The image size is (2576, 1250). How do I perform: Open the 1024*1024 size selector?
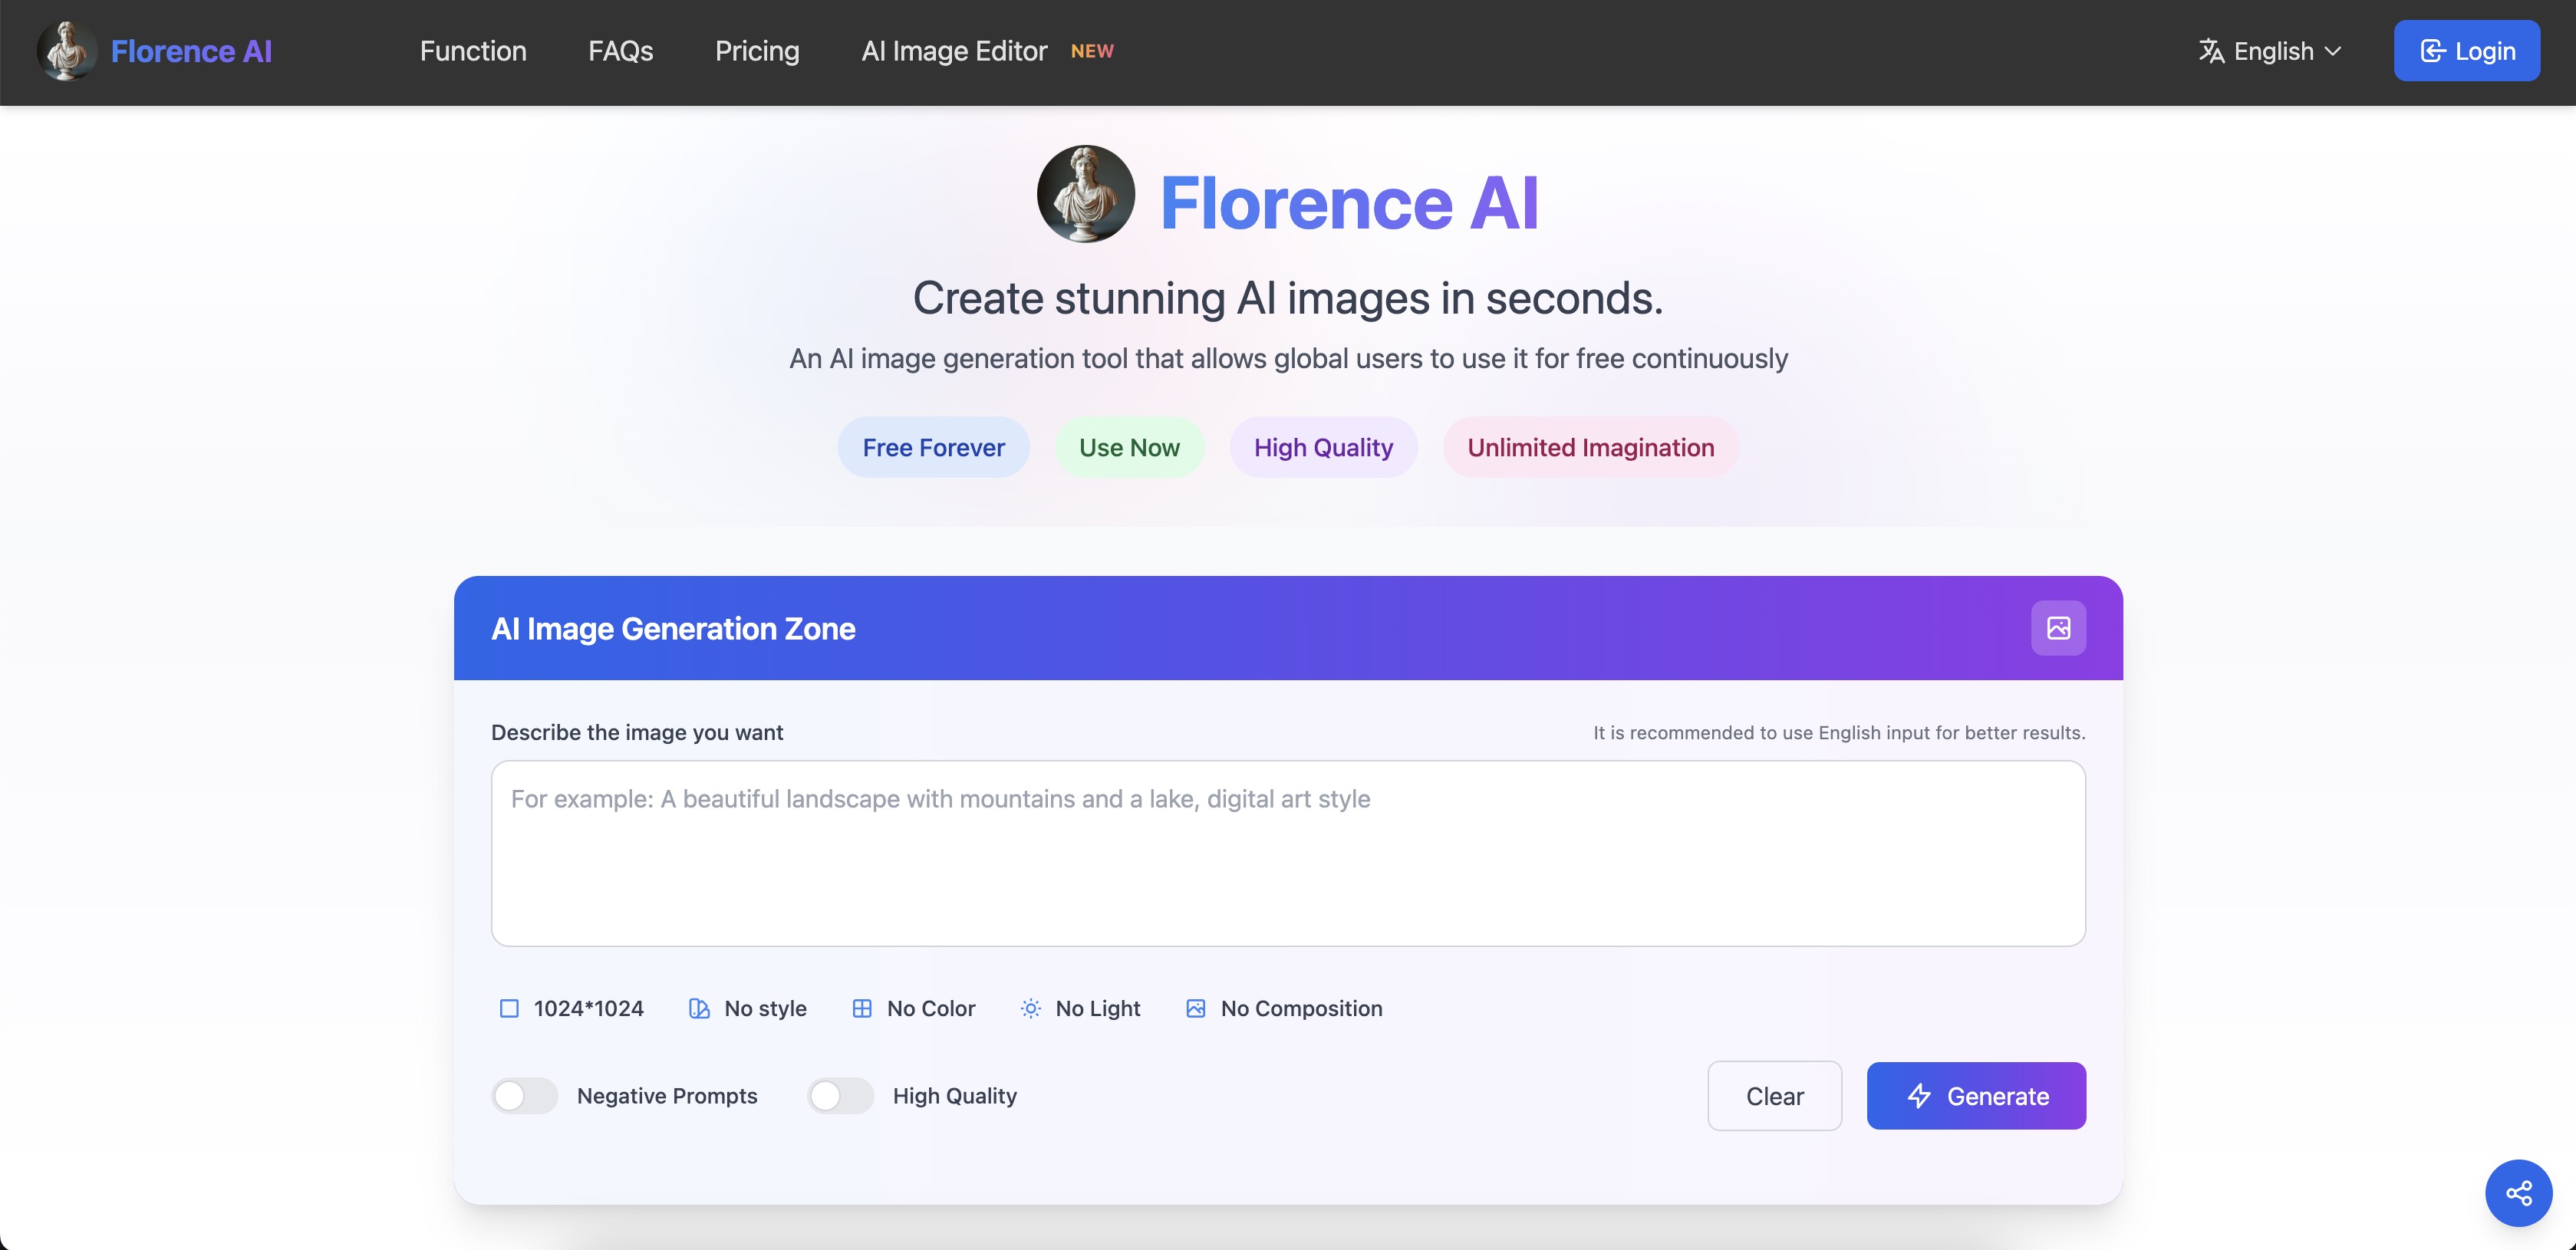[571, 1008]
